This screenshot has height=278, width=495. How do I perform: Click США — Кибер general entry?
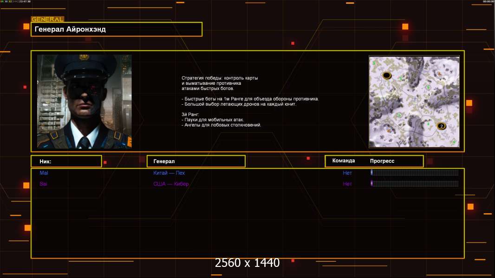point(171,184)
